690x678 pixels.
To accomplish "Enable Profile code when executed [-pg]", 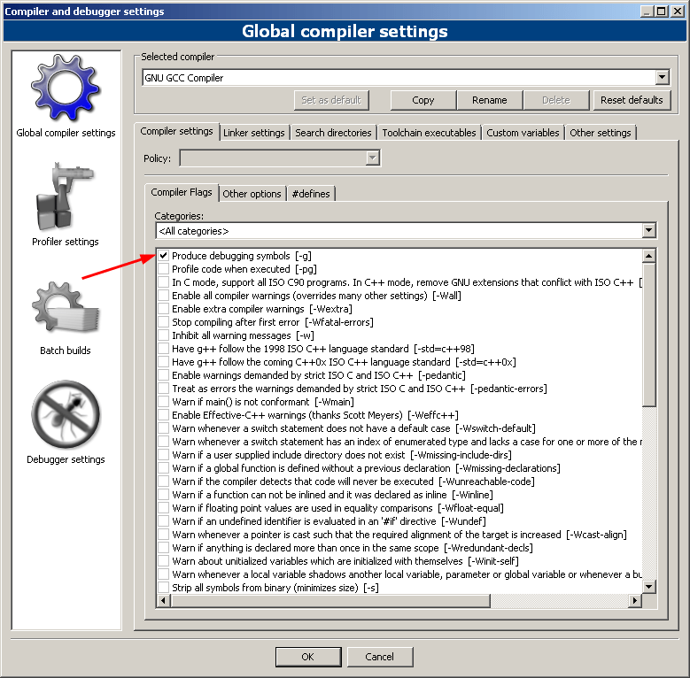I will coord(164,269).
